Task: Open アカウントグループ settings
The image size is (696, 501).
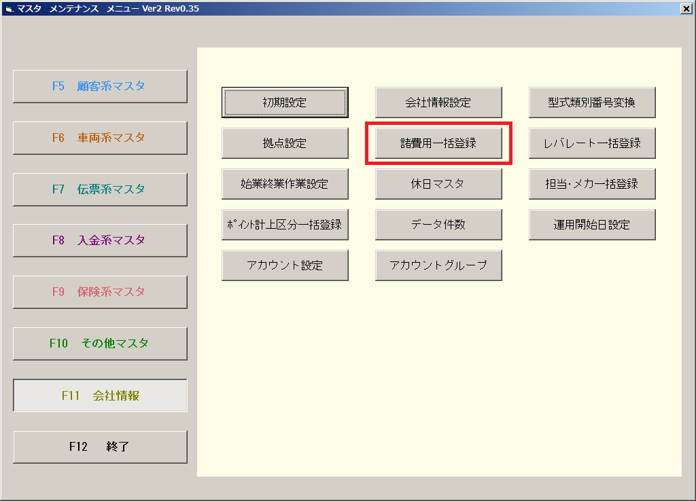Action: (438, 265)
